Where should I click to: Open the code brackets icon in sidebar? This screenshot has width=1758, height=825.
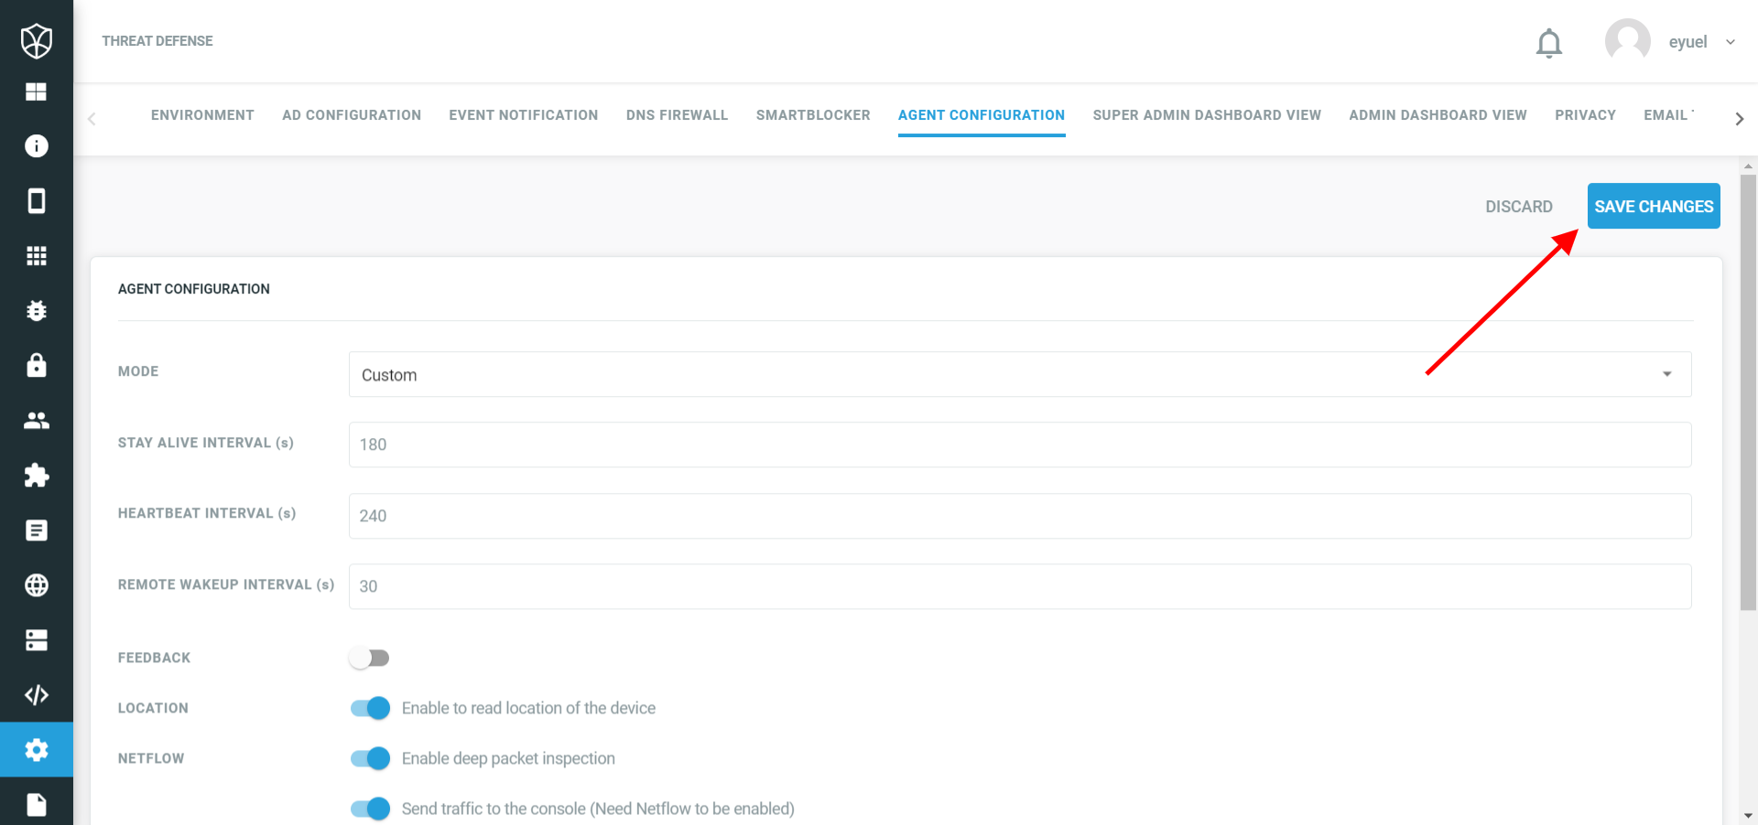pyautogui.click(x=37, y=695)
